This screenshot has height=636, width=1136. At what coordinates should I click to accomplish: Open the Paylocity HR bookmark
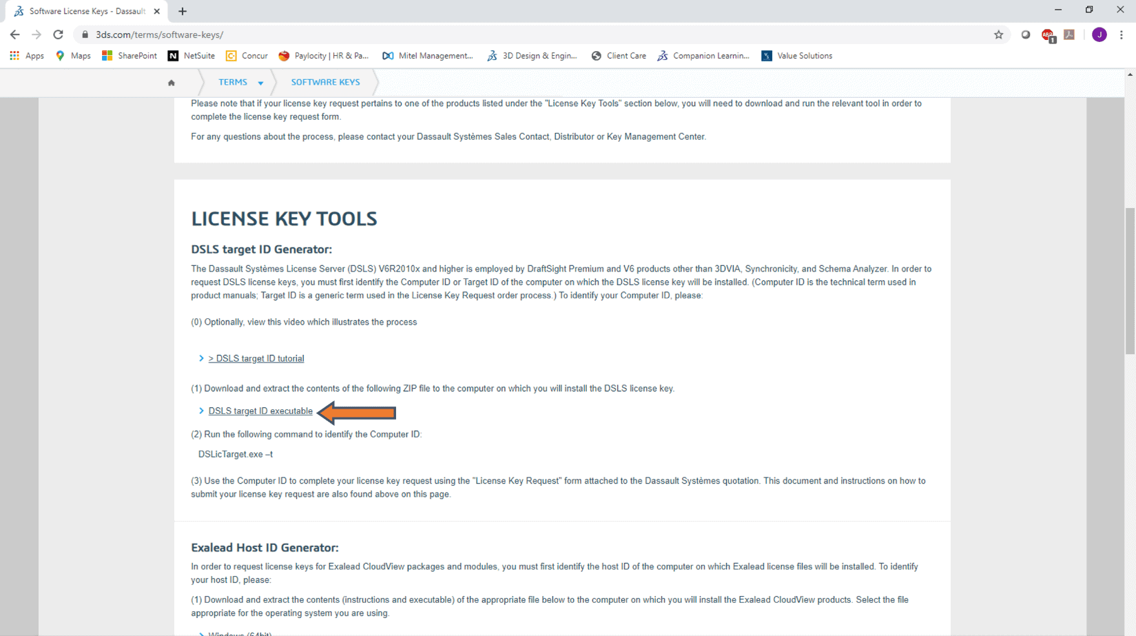pos(324,56)
